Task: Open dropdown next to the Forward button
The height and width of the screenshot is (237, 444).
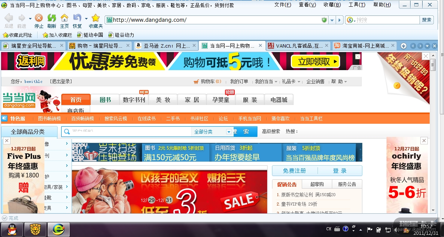Action: 30,19
